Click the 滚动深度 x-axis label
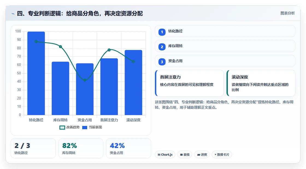Viewport: 306px width, 169px height. point(134,120)
